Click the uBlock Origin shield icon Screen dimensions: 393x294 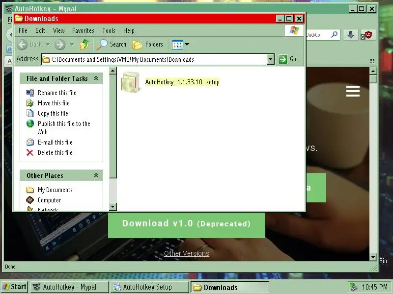367,35
